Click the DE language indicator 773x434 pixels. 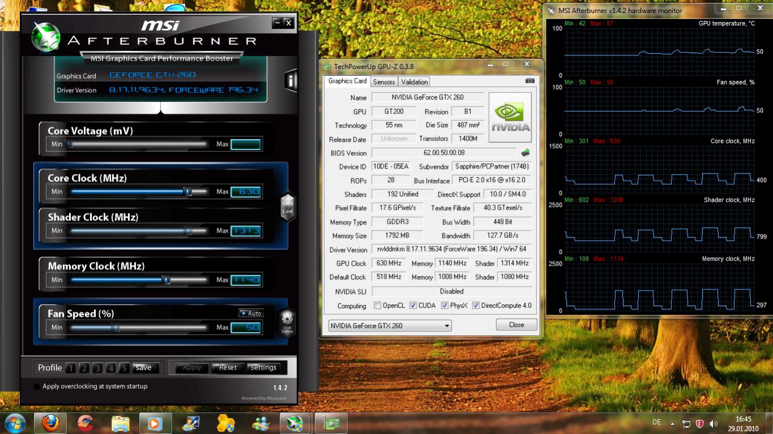click(657, 422)
